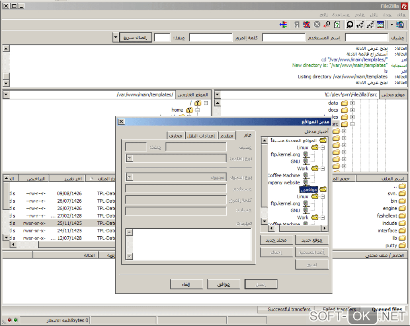410x326 pixels.
Task: Select first ftp.kernel.org server icon in site tree
Action: coord(305,154)
